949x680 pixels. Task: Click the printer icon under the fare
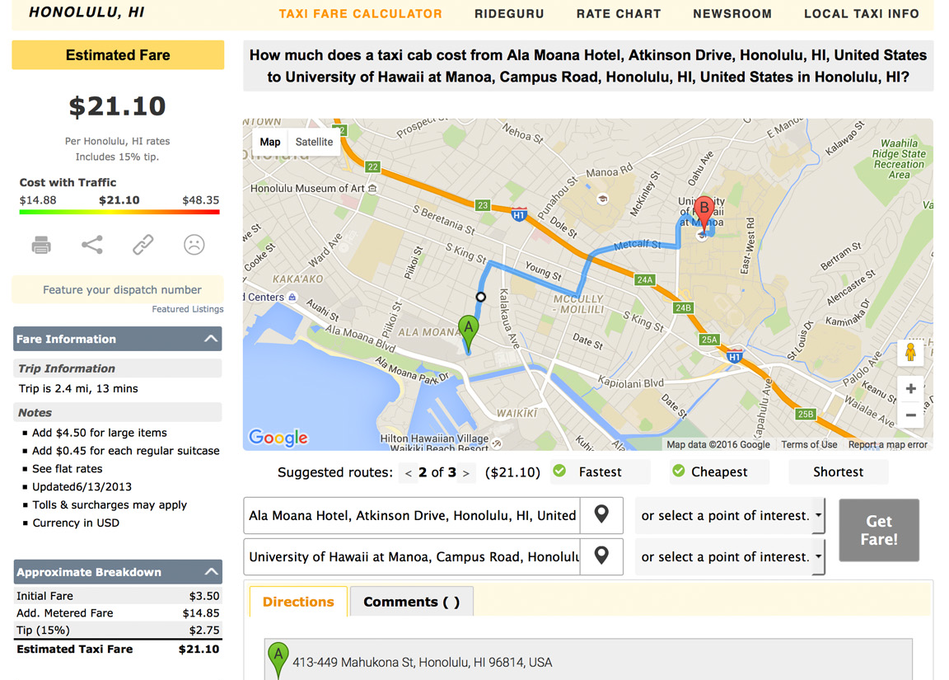pyautogui.click(x=41, y=246)
